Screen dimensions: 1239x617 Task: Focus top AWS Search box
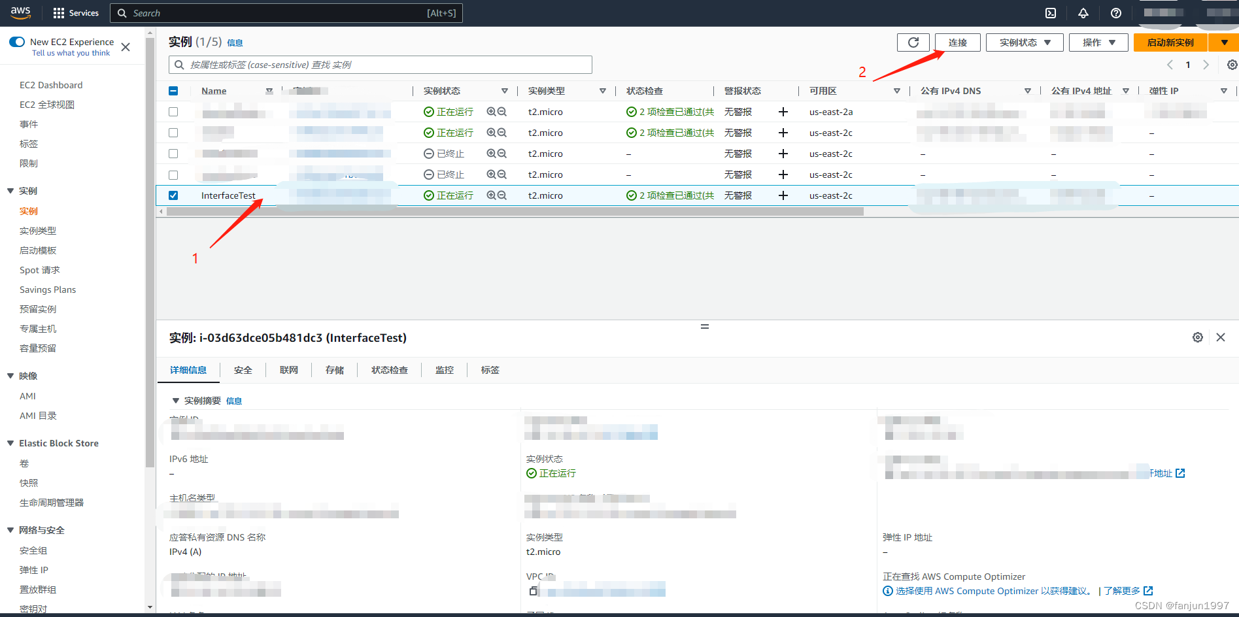click(286, 13)
